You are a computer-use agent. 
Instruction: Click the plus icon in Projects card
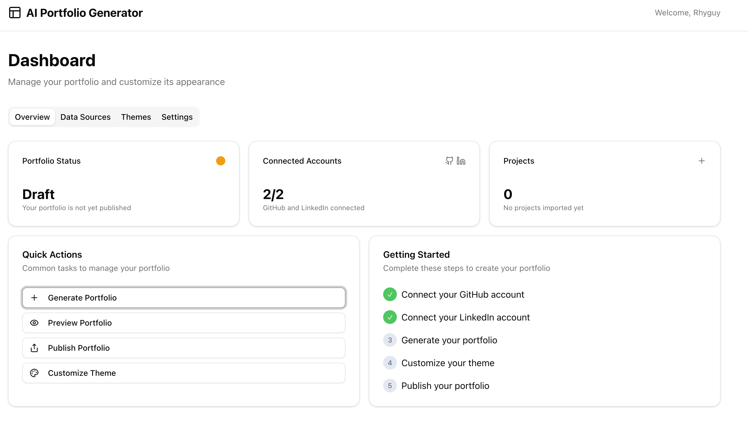(x=701, y=161)
